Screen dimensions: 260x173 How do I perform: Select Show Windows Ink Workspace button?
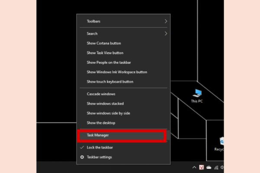tap(123, 72)
